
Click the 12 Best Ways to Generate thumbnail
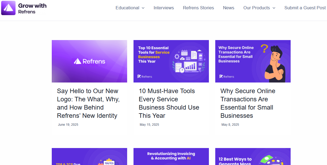(253, 157)
